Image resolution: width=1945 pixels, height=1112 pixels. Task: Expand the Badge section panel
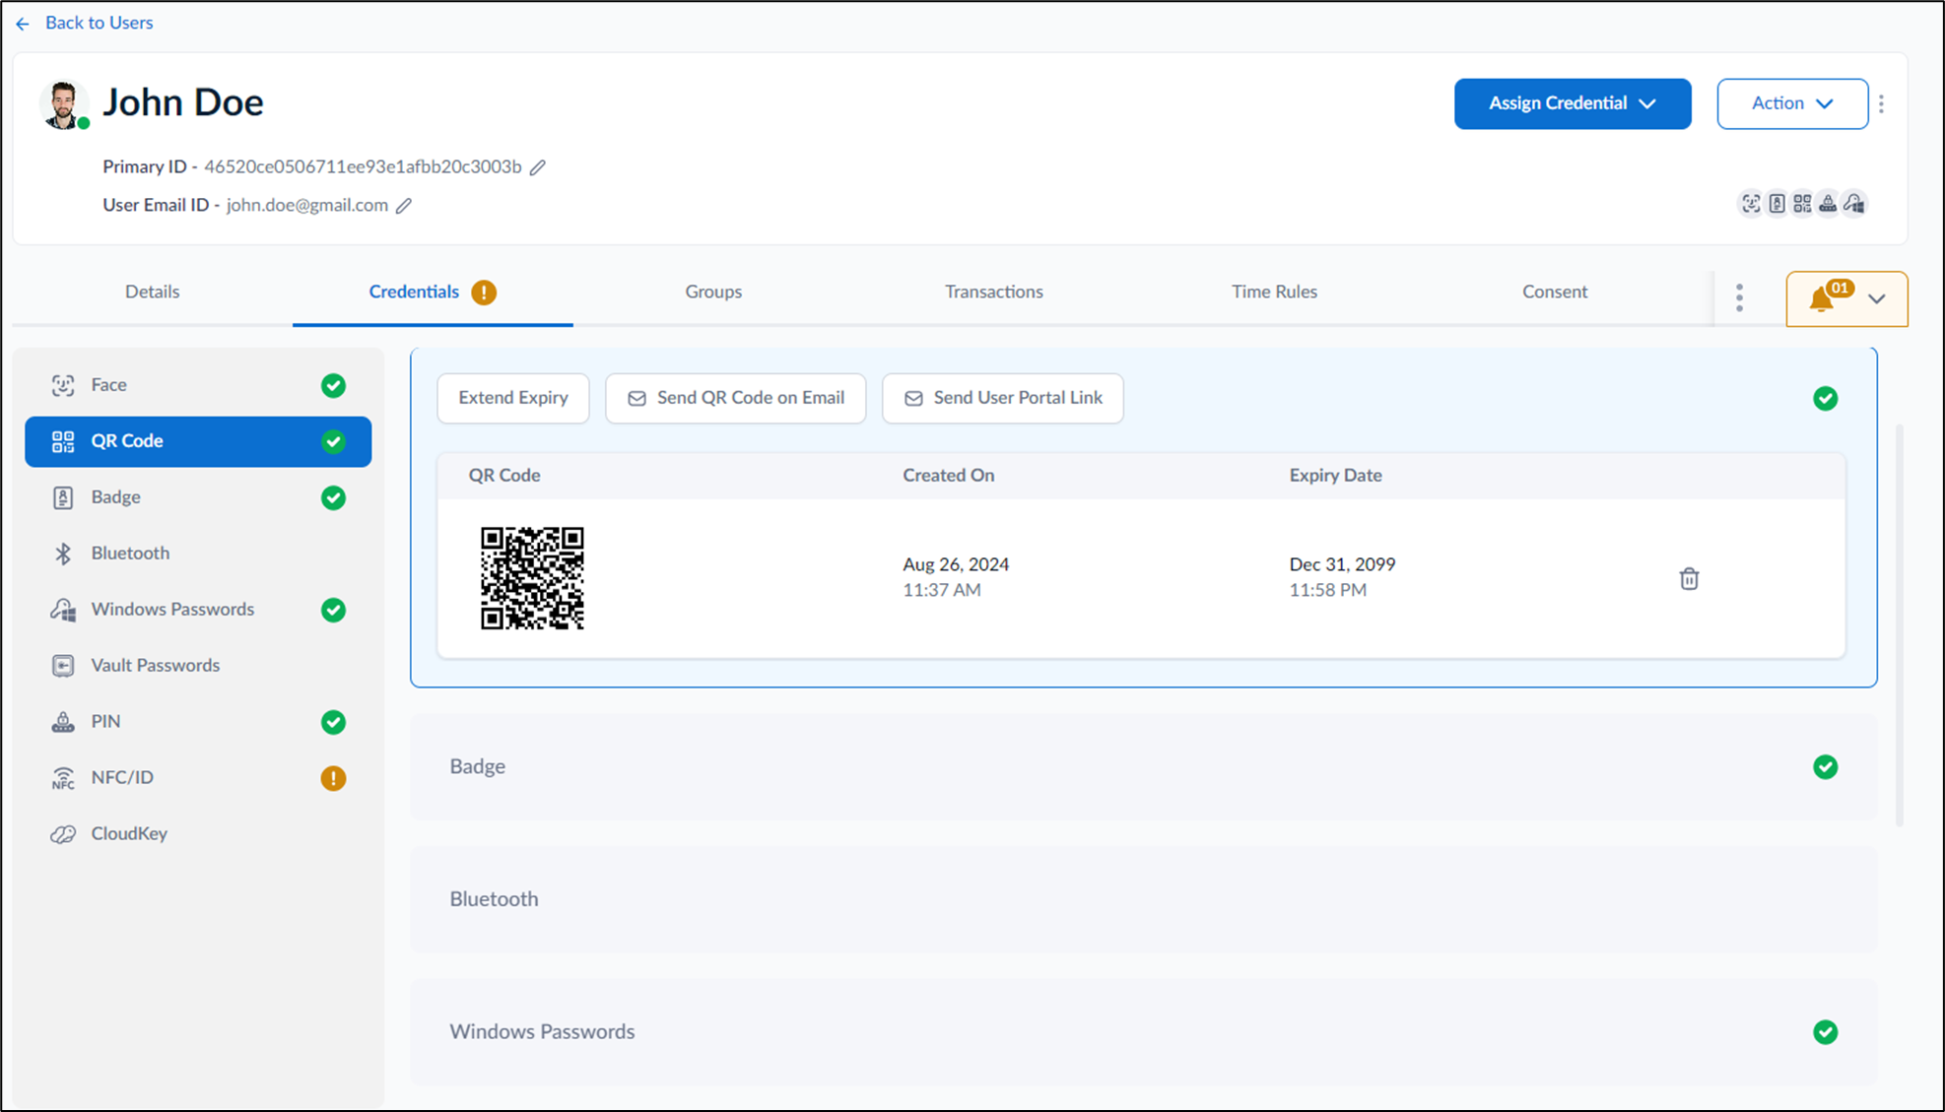[1143, 766]
